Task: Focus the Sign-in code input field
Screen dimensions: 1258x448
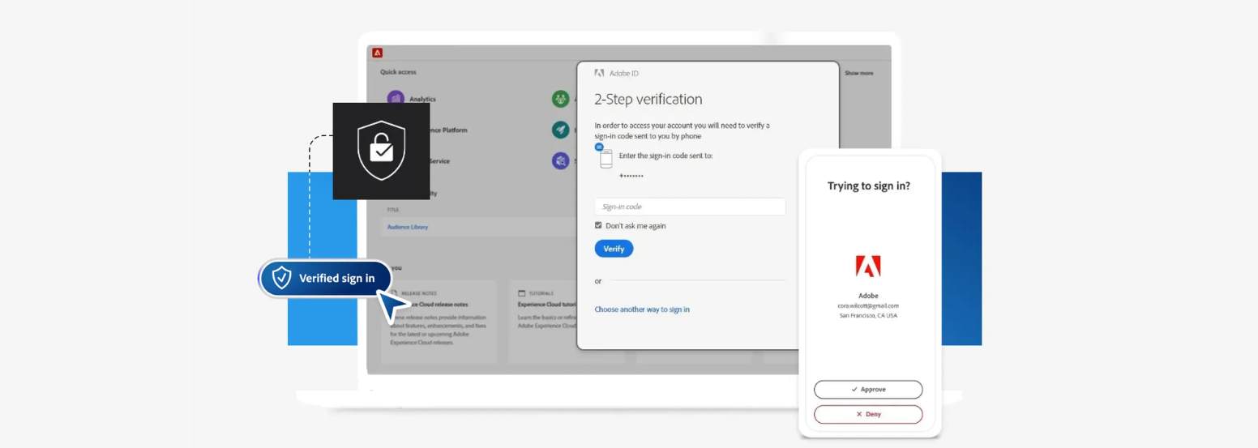Action: [x=690, y=207]
